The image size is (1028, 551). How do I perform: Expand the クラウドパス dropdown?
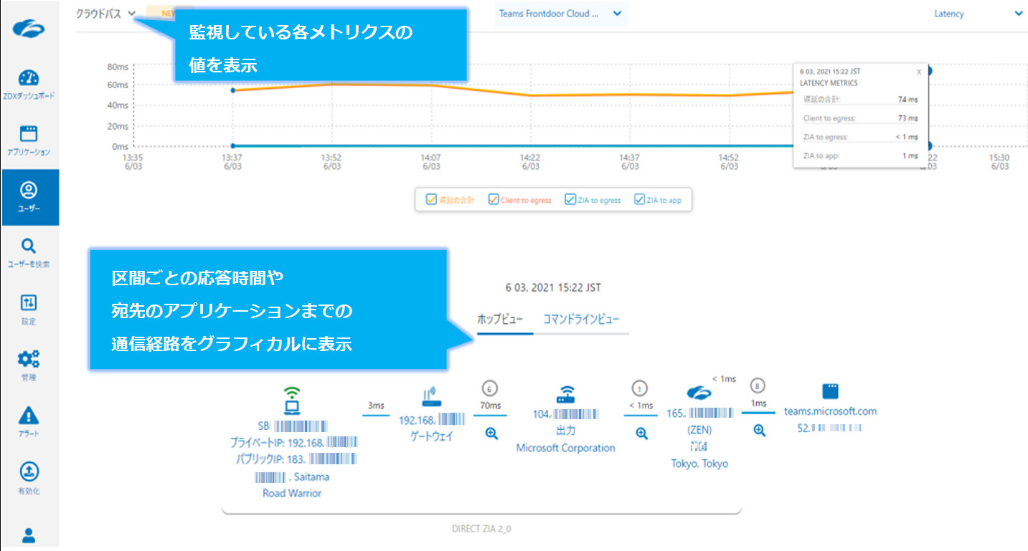[x=106, y=13]
